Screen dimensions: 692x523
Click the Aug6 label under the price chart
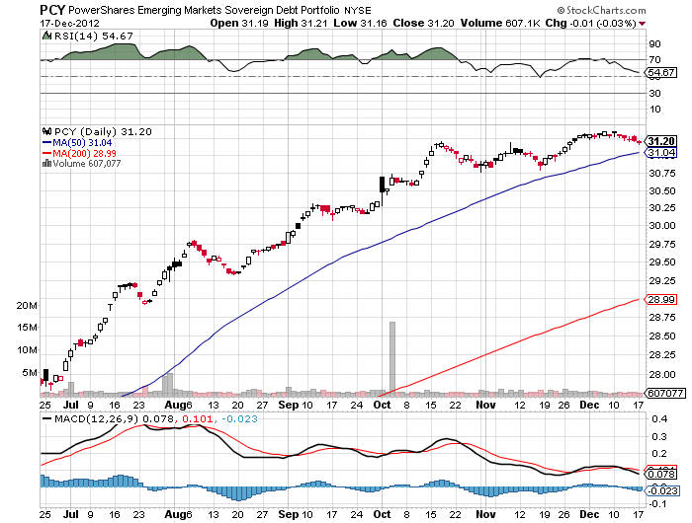tap(178, 405)
